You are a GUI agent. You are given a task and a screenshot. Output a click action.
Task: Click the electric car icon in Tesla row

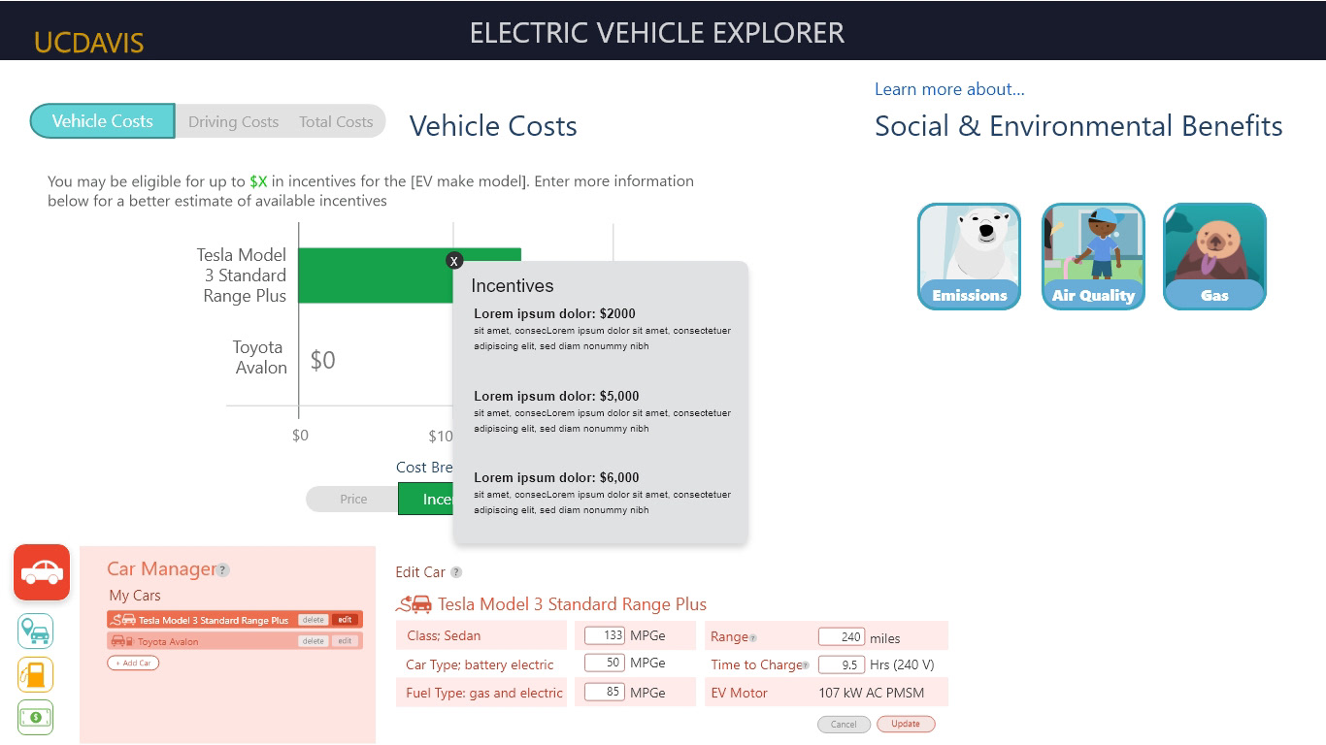(x=122, y=620)
